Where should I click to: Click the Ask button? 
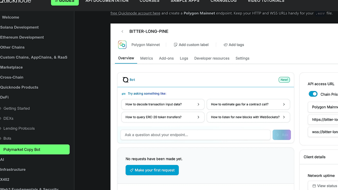tap(282, 135)
